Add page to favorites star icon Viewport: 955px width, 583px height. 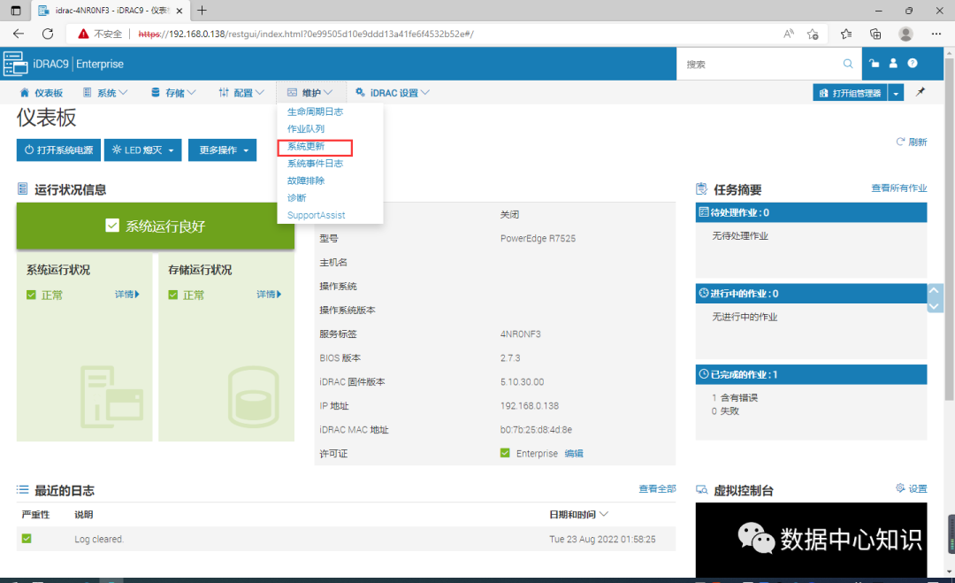coord(813,34)
